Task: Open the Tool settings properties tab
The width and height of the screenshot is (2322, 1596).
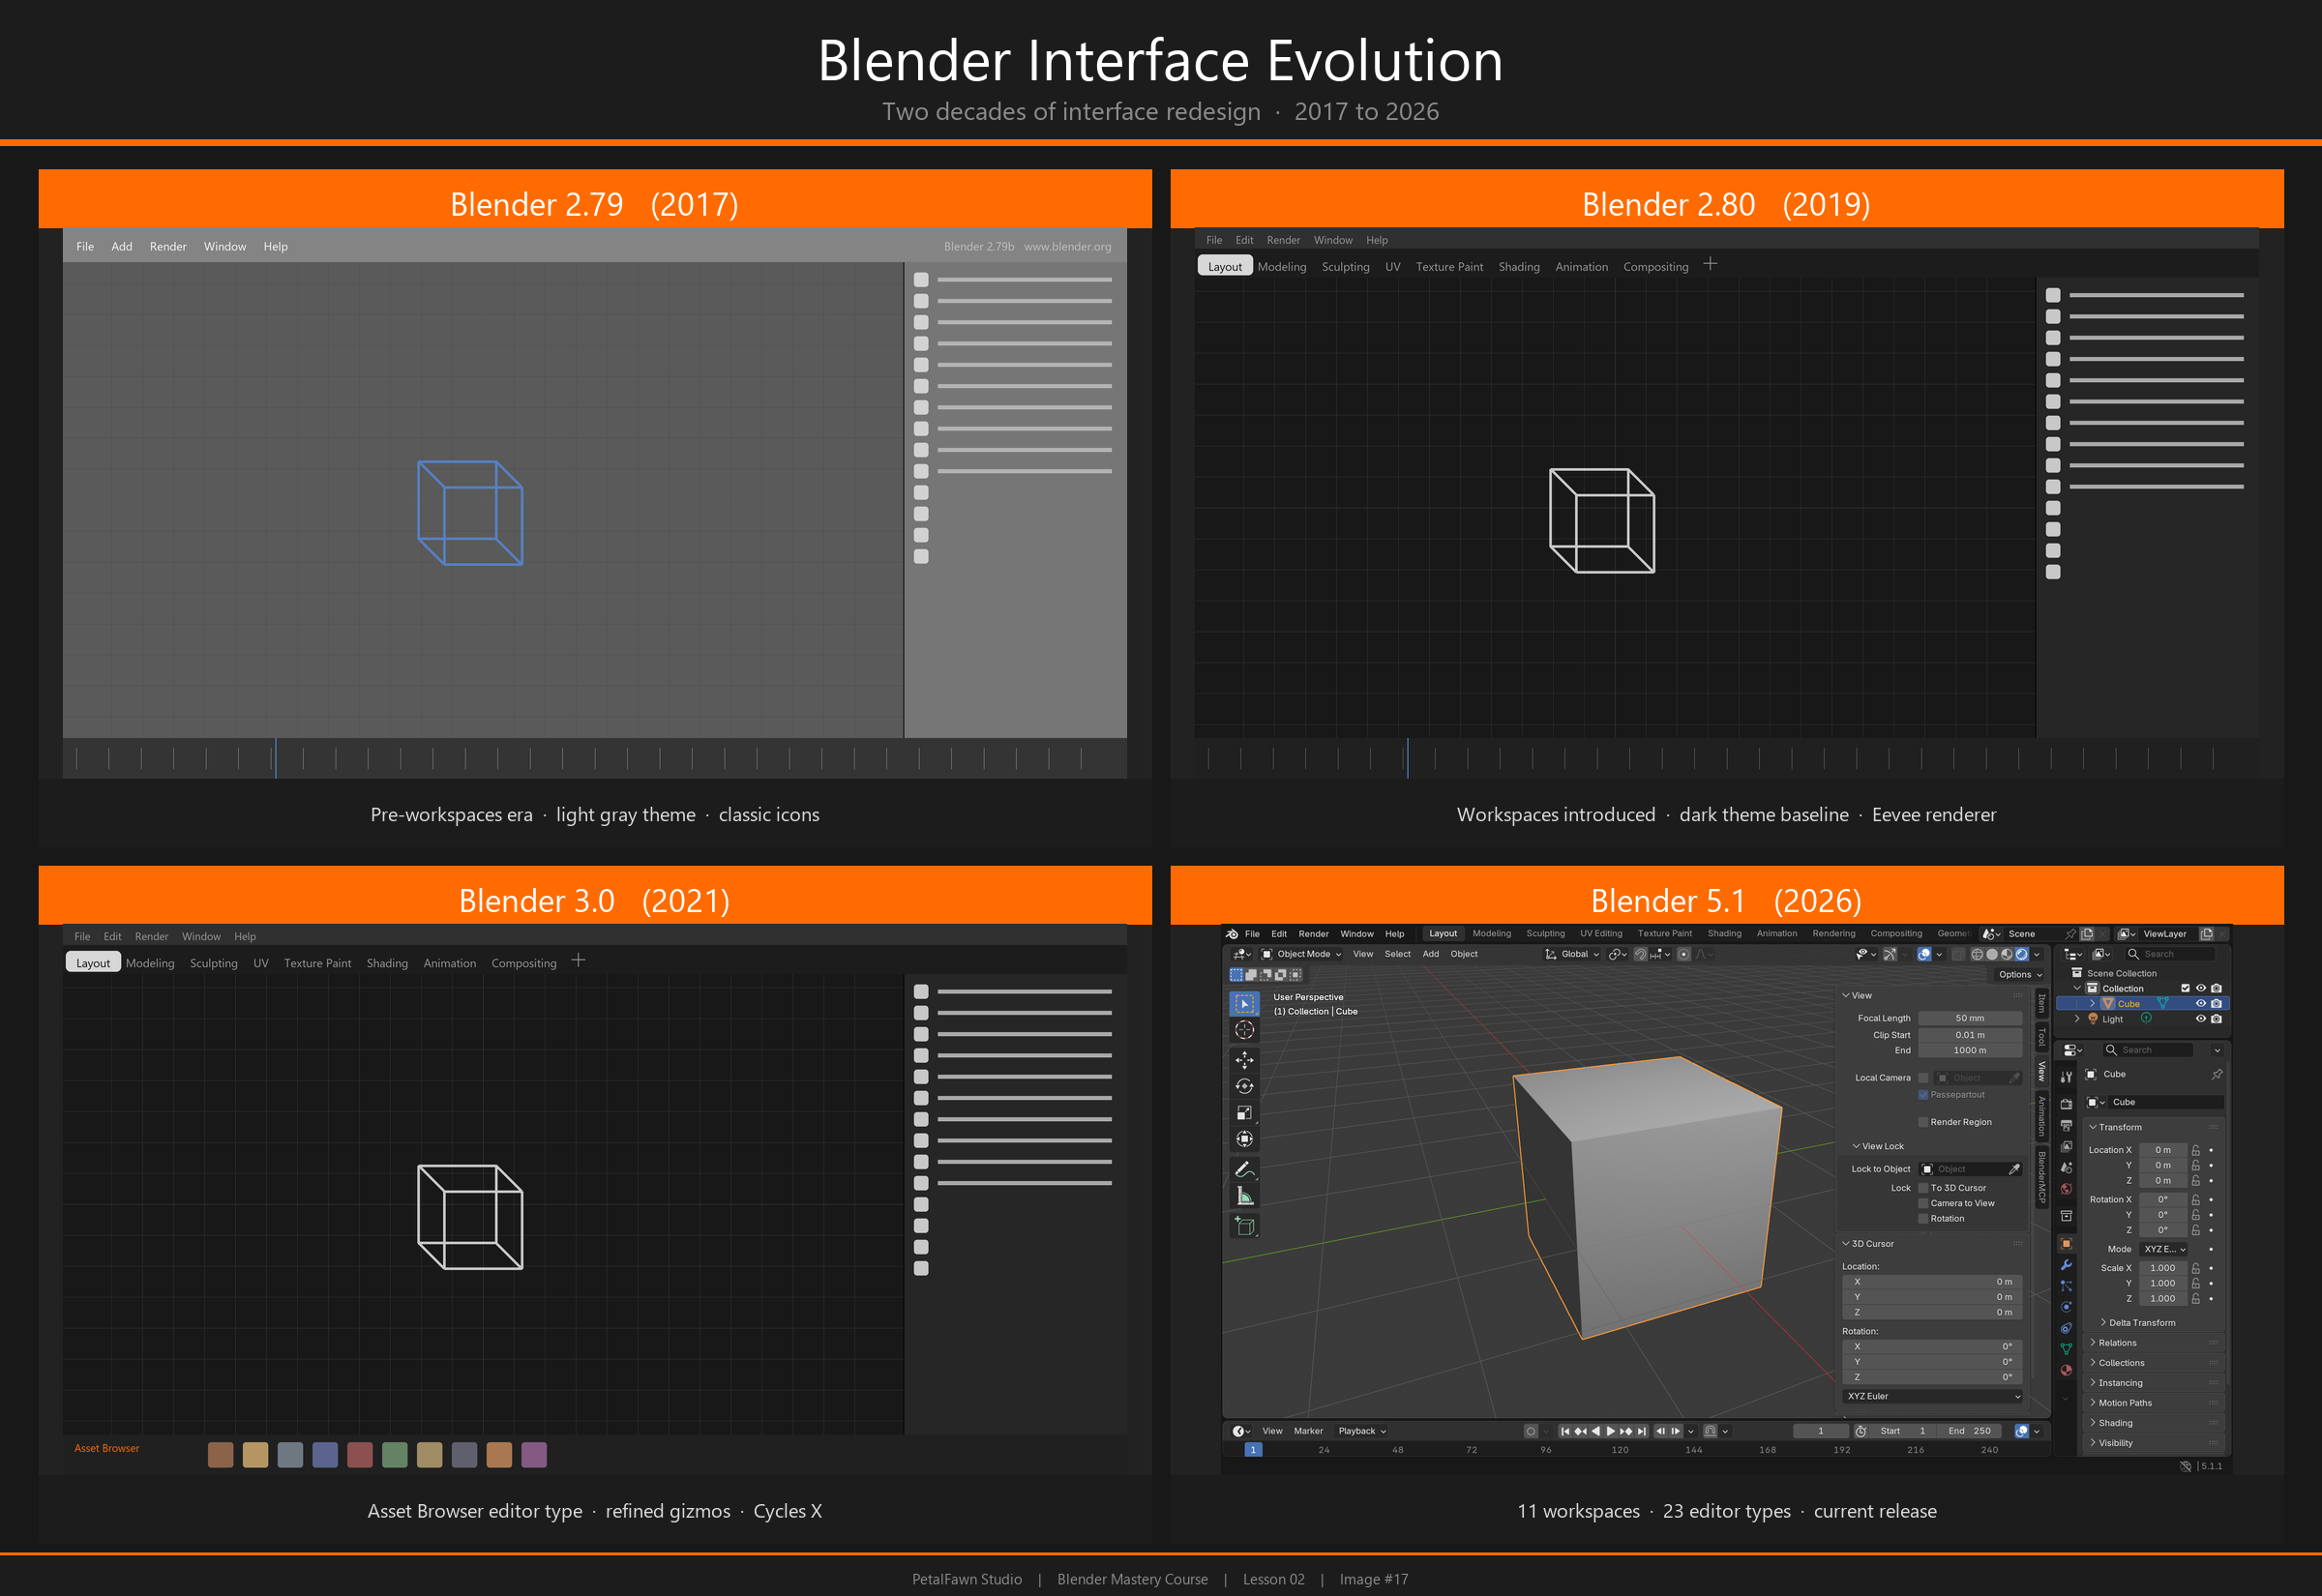Action: [2067, 1077]
